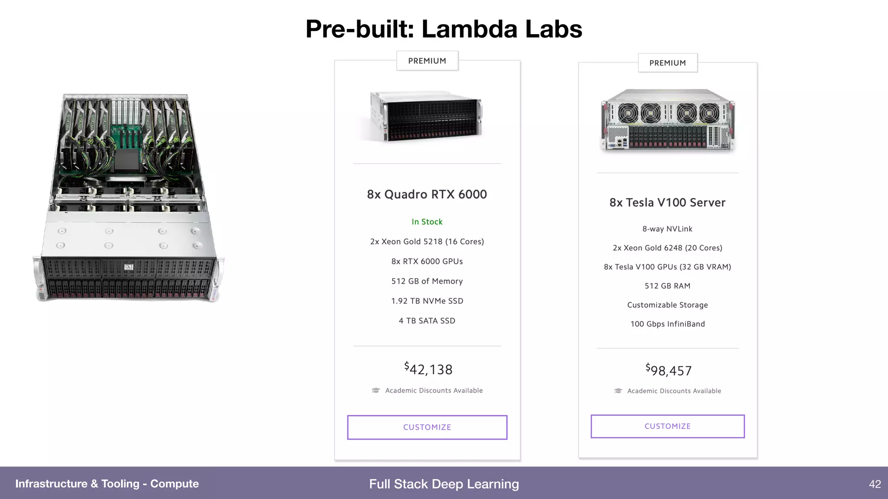Screen dimensions: 888x499
Task: Click Academic Discounts Available under Quadro price
Action: [x=434, y=390]
